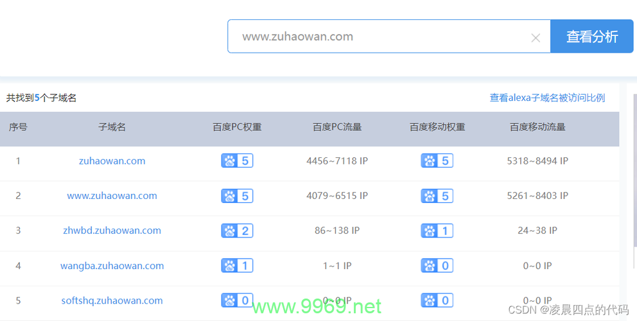Select the 24~38 IP mobile traffic cell
This screenshot has width=637, height=321.
click(x=537, y=230)
